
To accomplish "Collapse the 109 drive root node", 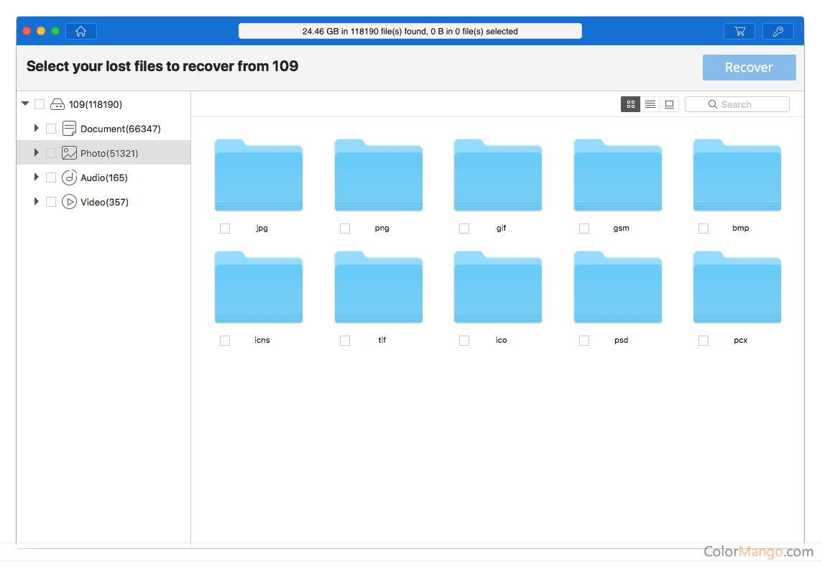I will tap(25, 104).
